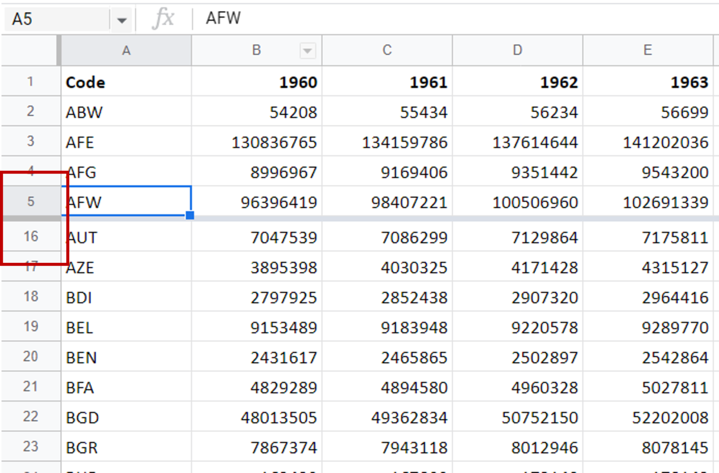This screenshot has width=719, height=473.
Task: Open the filter dropdown on column B
Action: pos(308,50)
